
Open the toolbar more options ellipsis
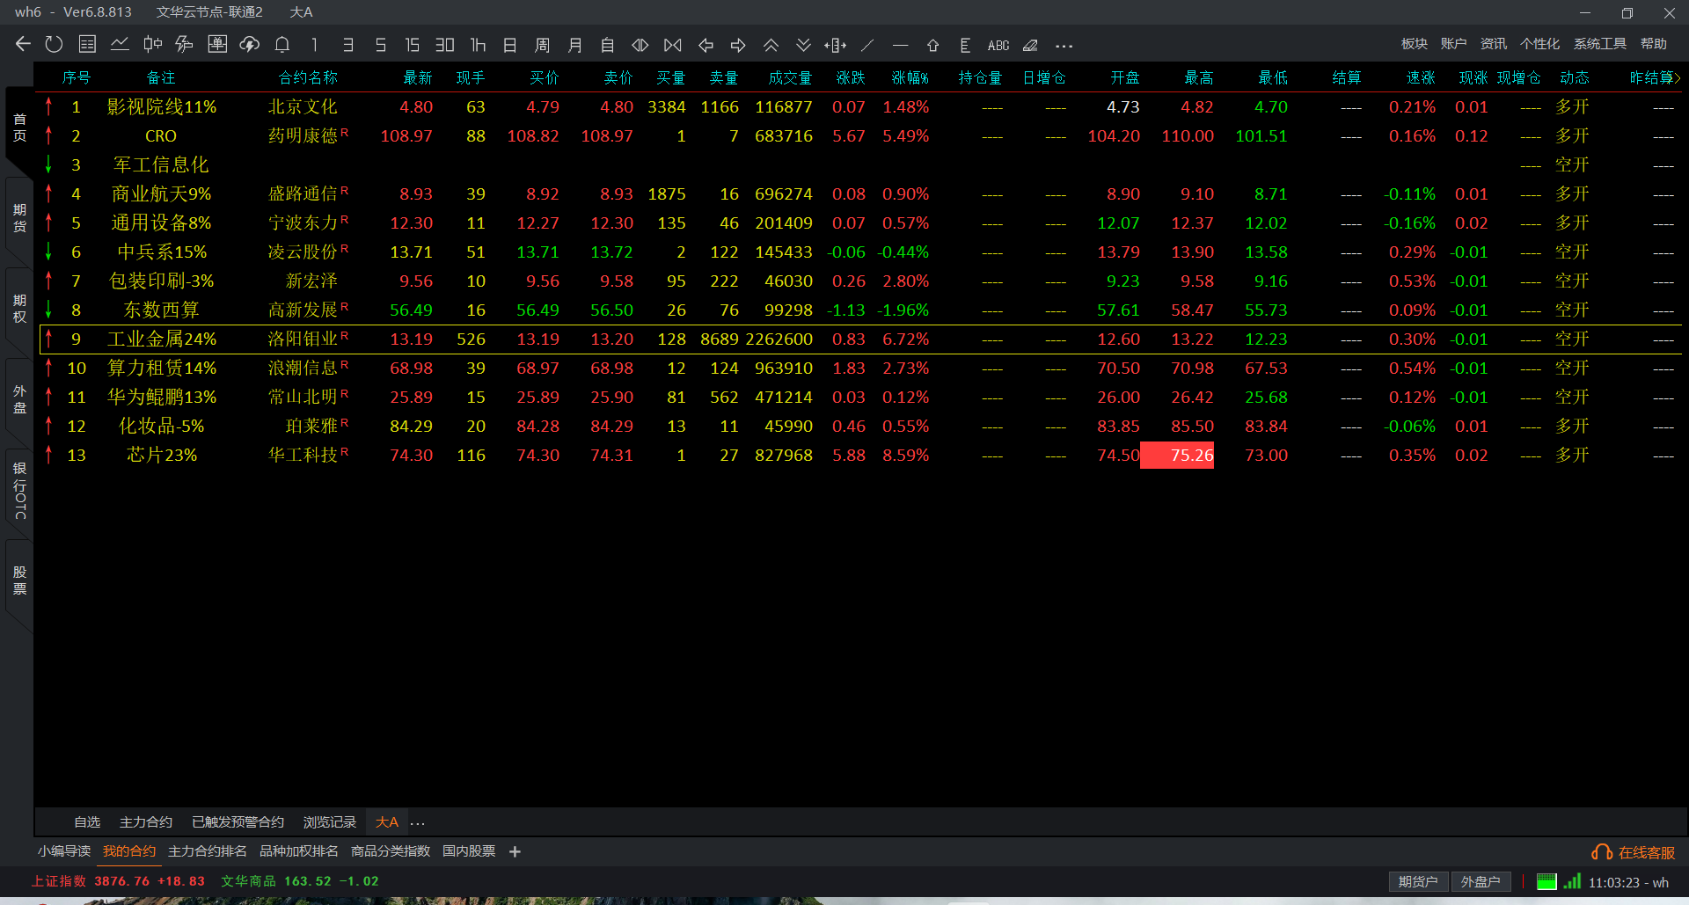tap(1064, 46)
